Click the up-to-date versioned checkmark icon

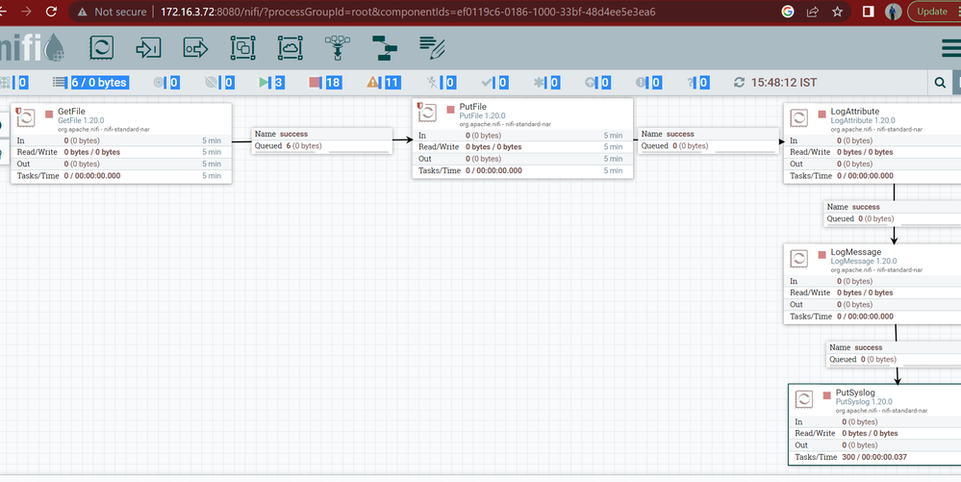coord(487,82)
